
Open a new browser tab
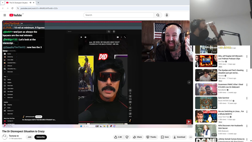pos(38,3)
